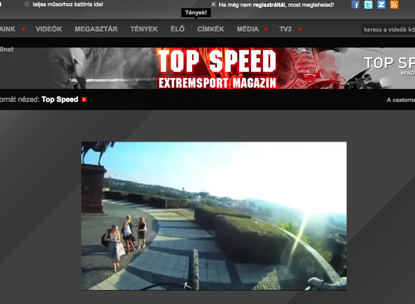Viewport: 415px width, 304px height.
Task: Open the MEGASZTÁR menu item
Action: pyautogui.click(x=96, y=29)
